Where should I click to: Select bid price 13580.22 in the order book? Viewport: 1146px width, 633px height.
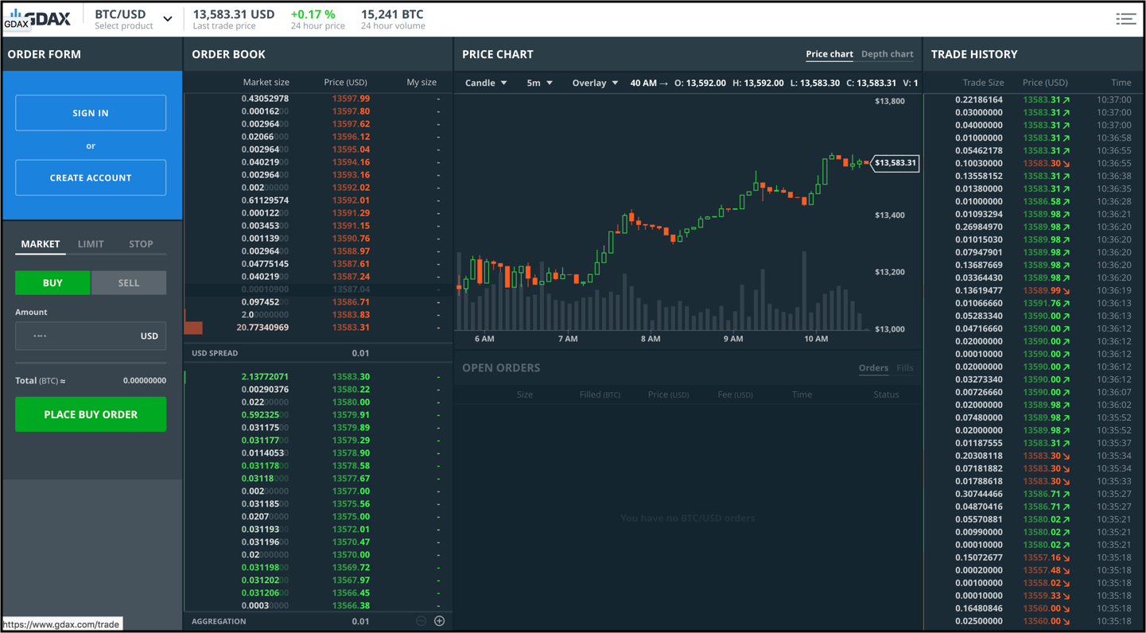click(x=351, y=390)
